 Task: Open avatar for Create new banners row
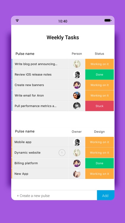coord(77,85)
